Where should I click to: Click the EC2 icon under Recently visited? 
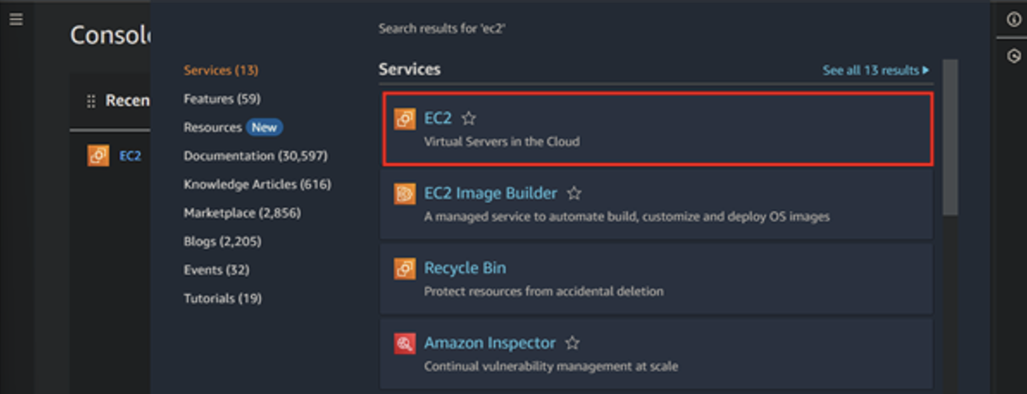[98, 155]
